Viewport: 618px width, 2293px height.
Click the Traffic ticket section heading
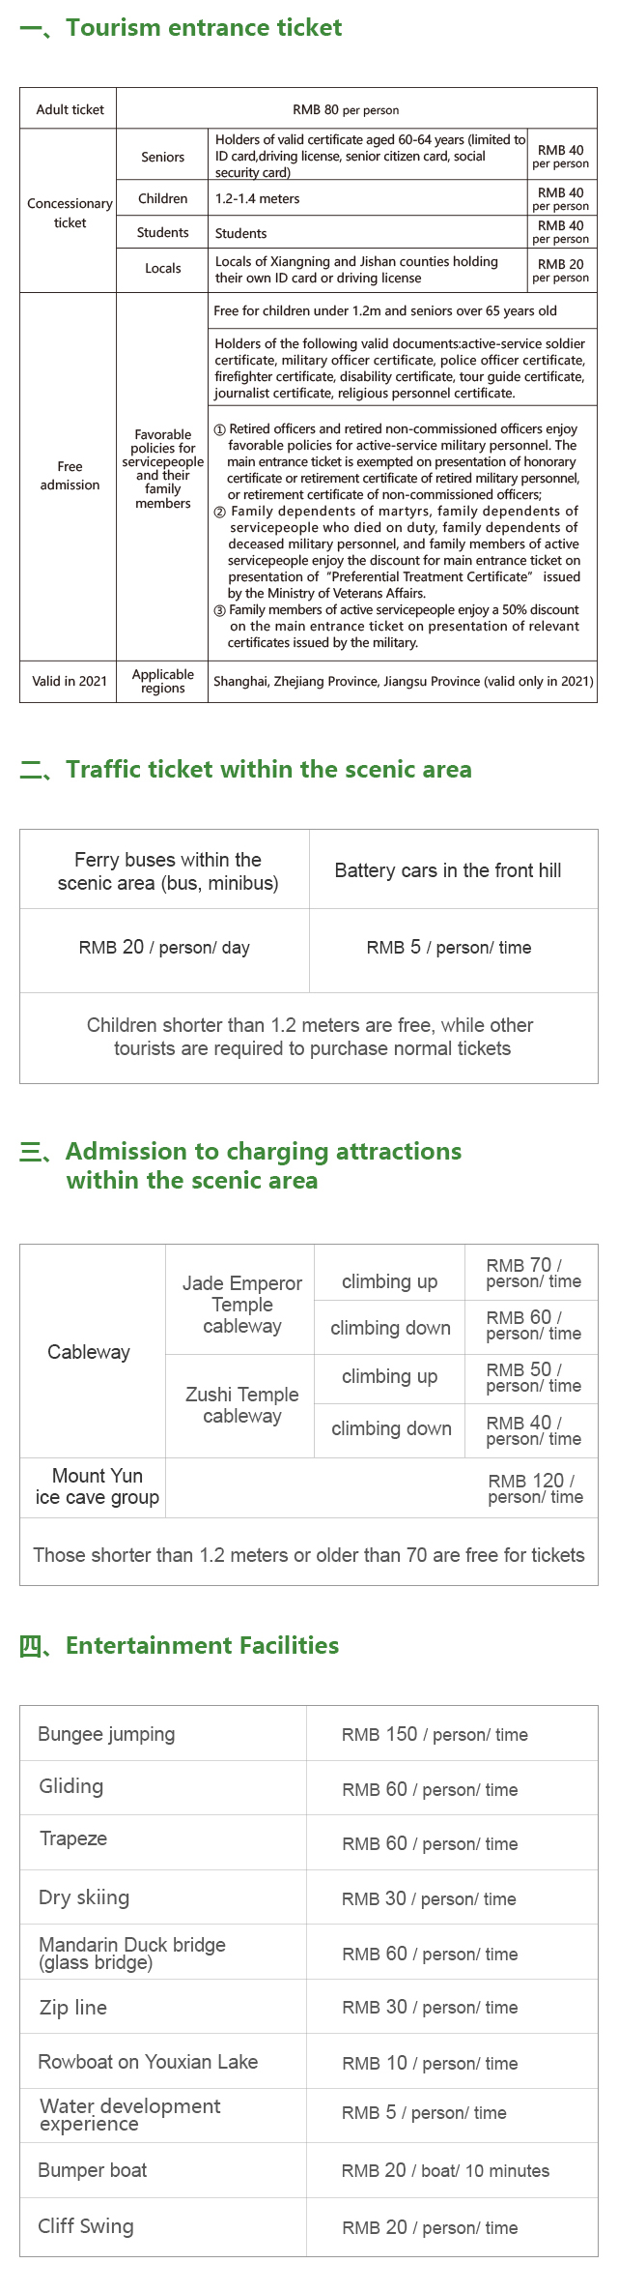(x=267, y=770)
